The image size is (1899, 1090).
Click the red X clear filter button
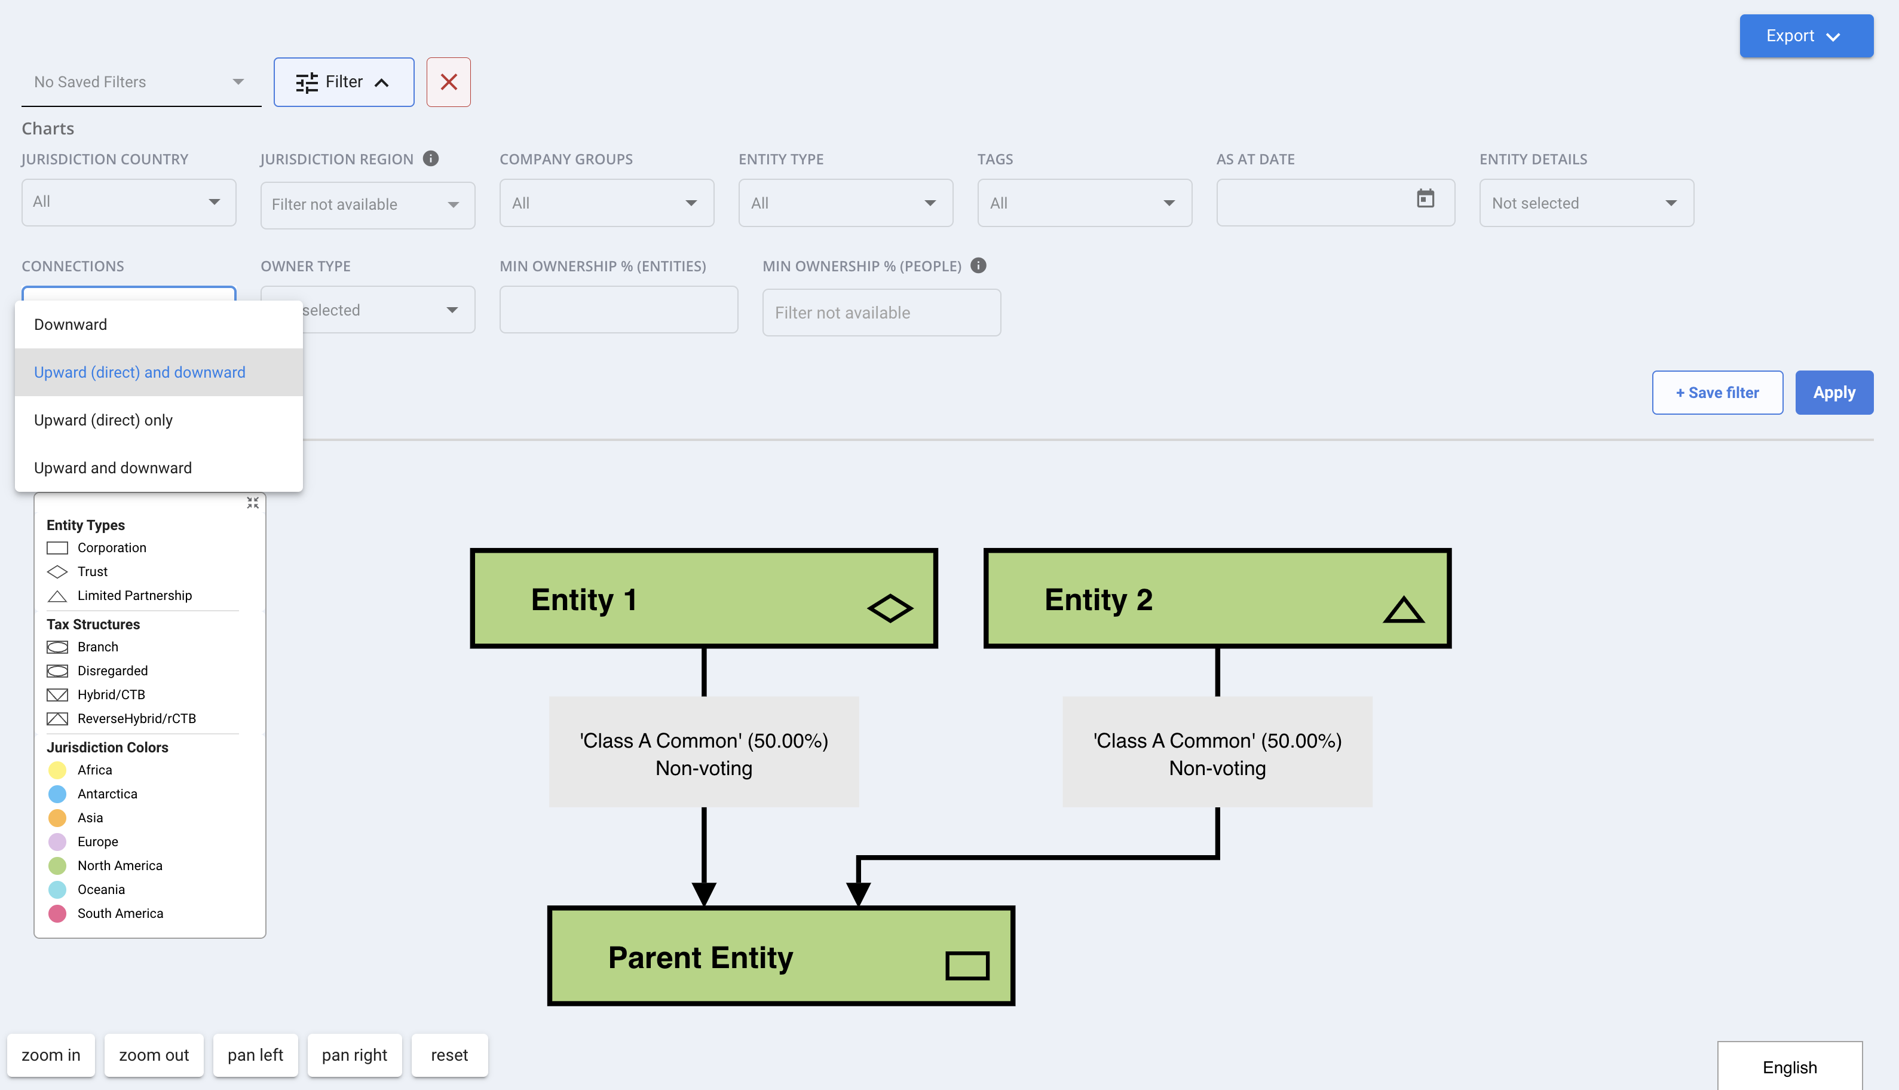pos(448,82)
